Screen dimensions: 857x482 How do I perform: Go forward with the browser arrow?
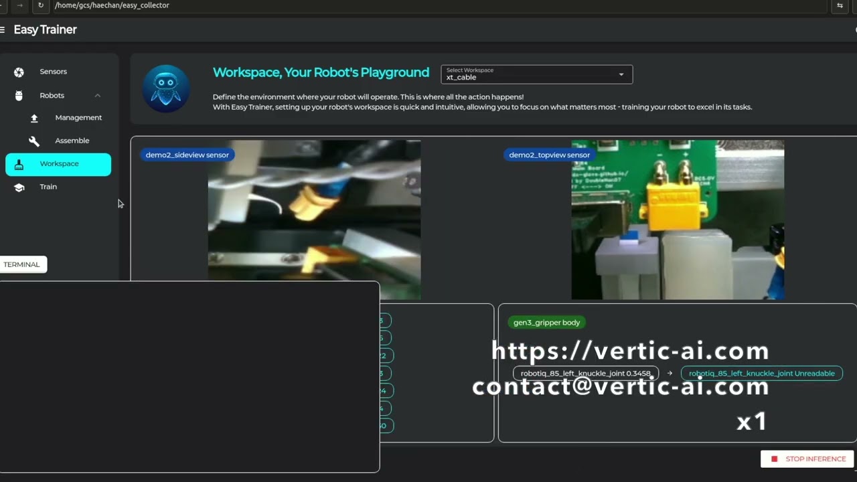pyautogui.click(x=20, y=5)
